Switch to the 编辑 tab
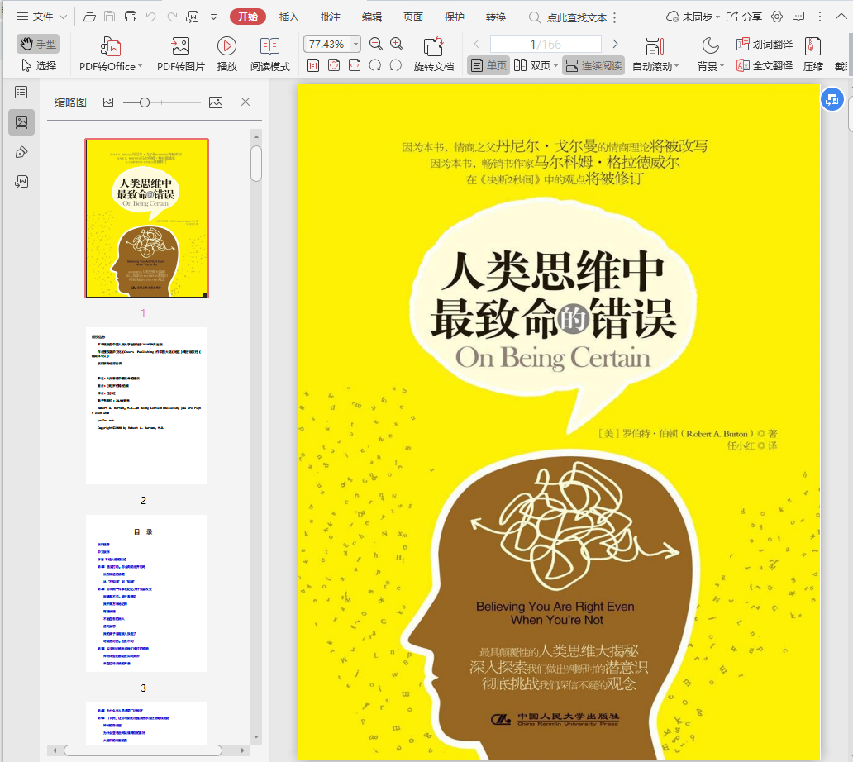The image size is (853, 762). (372, 17)
